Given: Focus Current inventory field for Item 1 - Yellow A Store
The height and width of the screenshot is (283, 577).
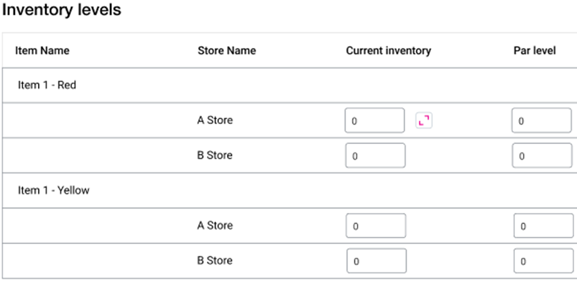Looking at the screenshot, I should coord(376,226).
